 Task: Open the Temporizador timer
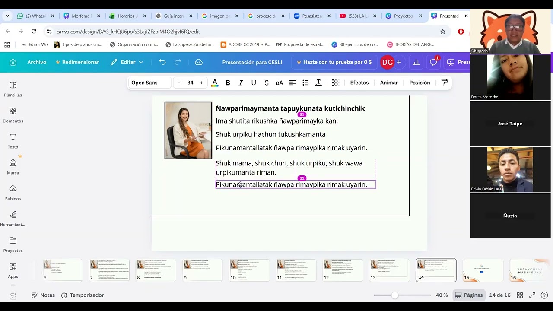[x=83, y=295]
